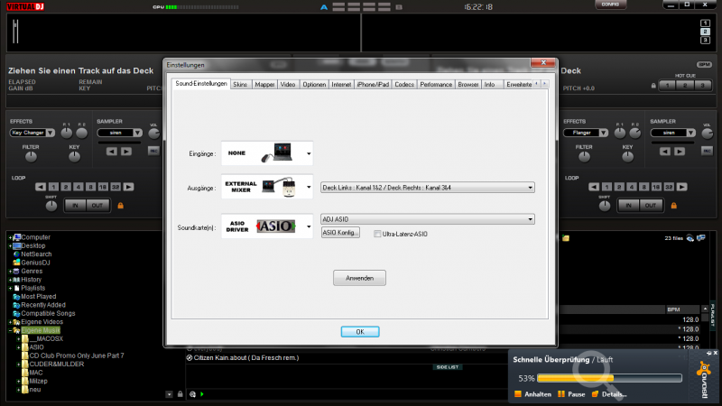Set the left deck loop OUT point

pyautogui.click(x=97, y=206)
